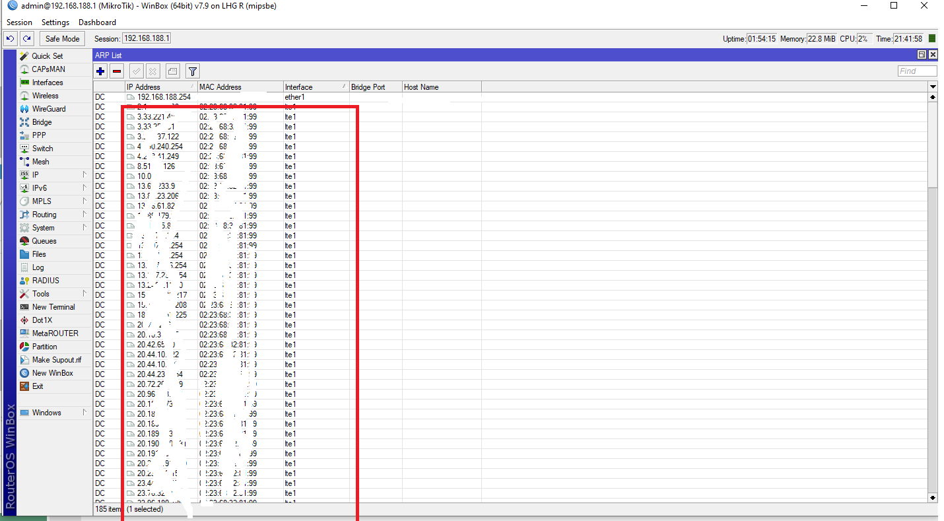Open the Switch section
Viewport: 944px width, 521px height.
pyautogui.click(x=42, y=149)
